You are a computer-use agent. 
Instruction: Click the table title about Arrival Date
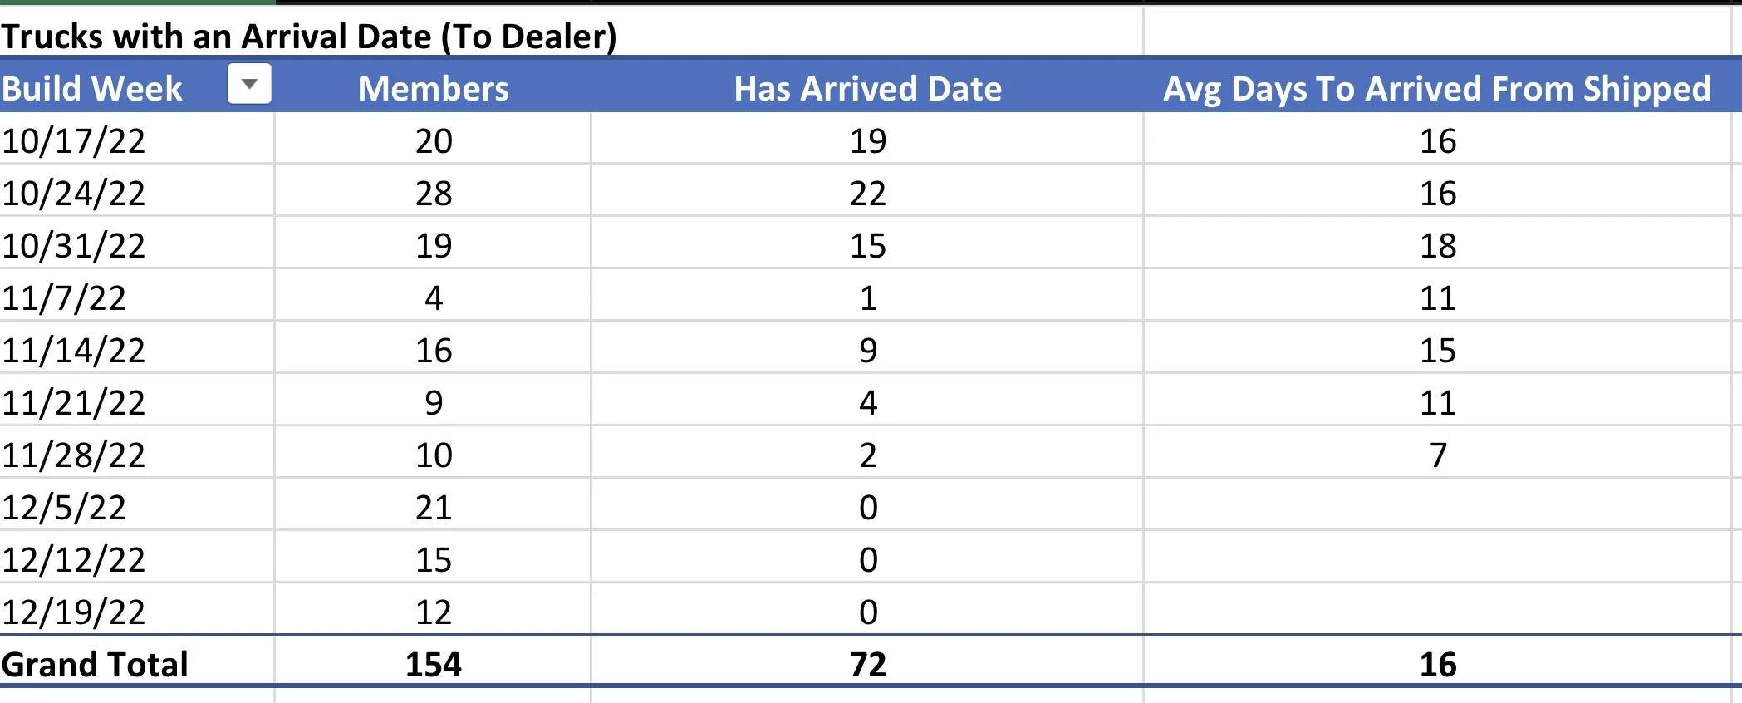coord(309,37)
